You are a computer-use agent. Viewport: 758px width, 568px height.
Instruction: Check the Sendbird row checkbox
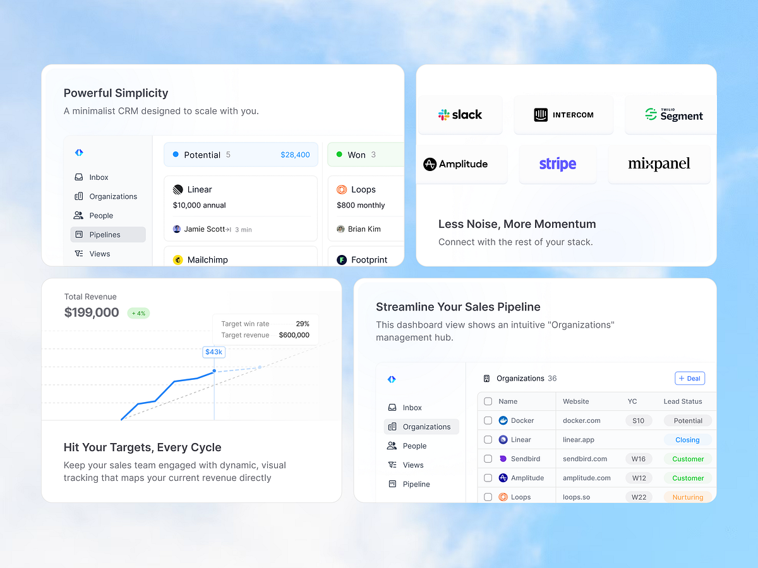488,459
